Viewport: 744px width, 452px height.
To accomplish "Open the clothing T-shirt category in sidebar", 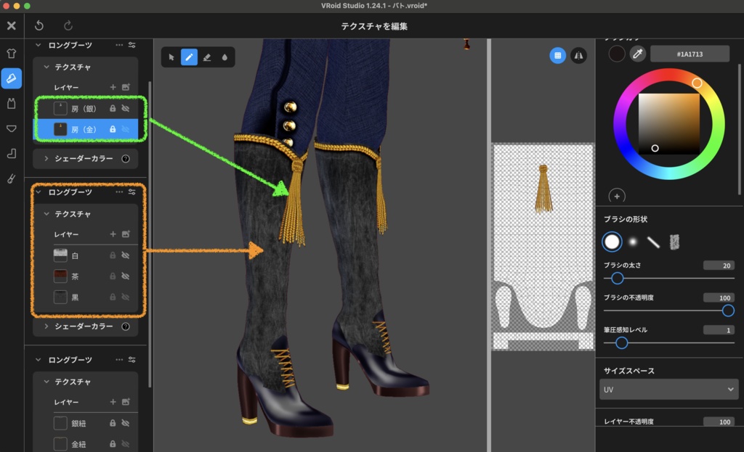I will 12,53.
